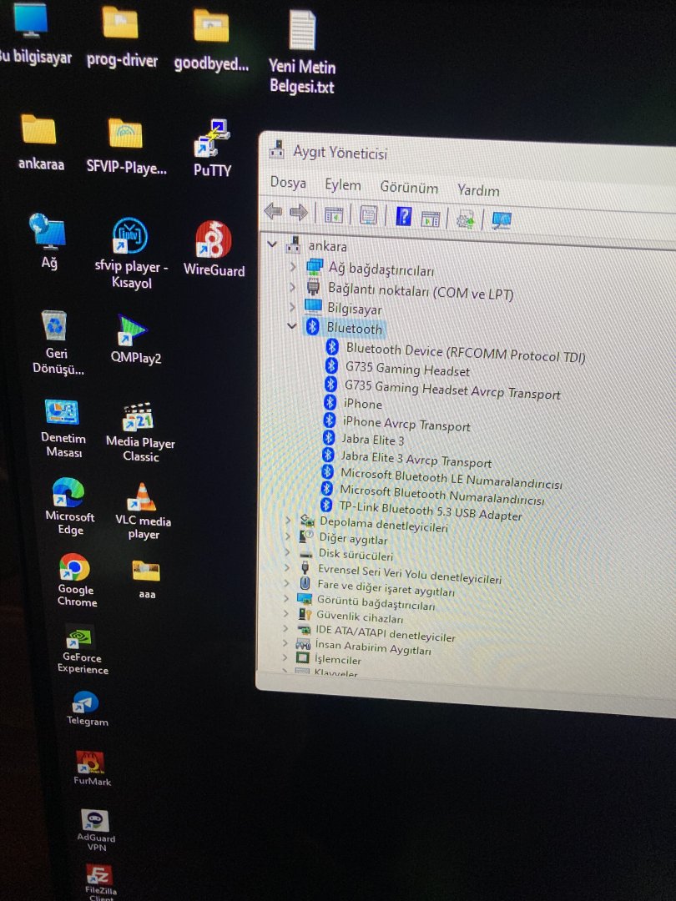Expand Ağ bağdaştırıcıları category
The height and width of the screenshot is (901, 676).
point(293,266)
